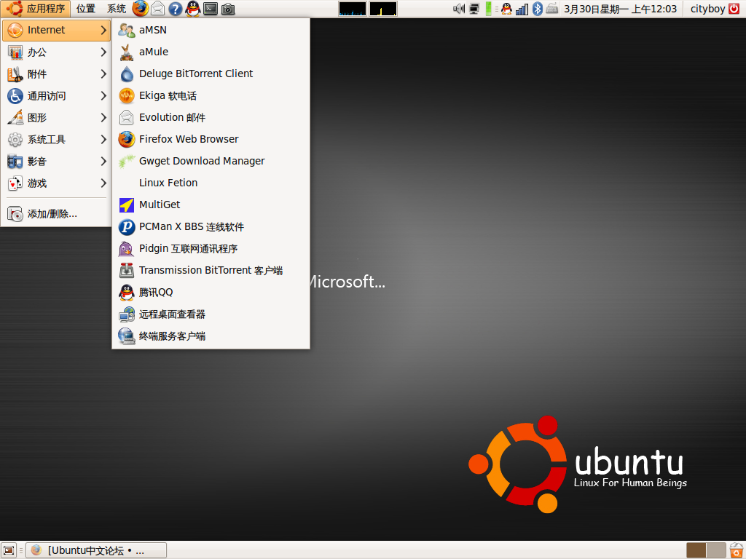Open the 应用程序 panel menu
Viewport: 746px width, 559px height.
tap(36, 9)
